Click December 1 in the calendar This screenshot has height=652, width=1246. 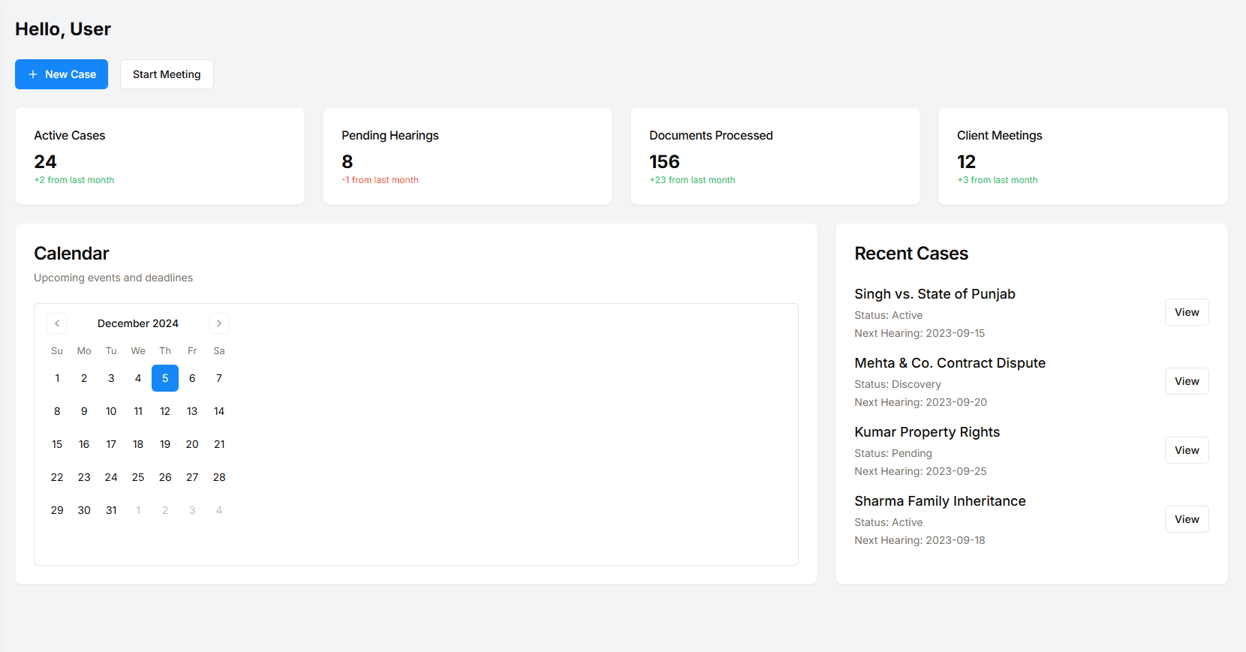point(57,378)
